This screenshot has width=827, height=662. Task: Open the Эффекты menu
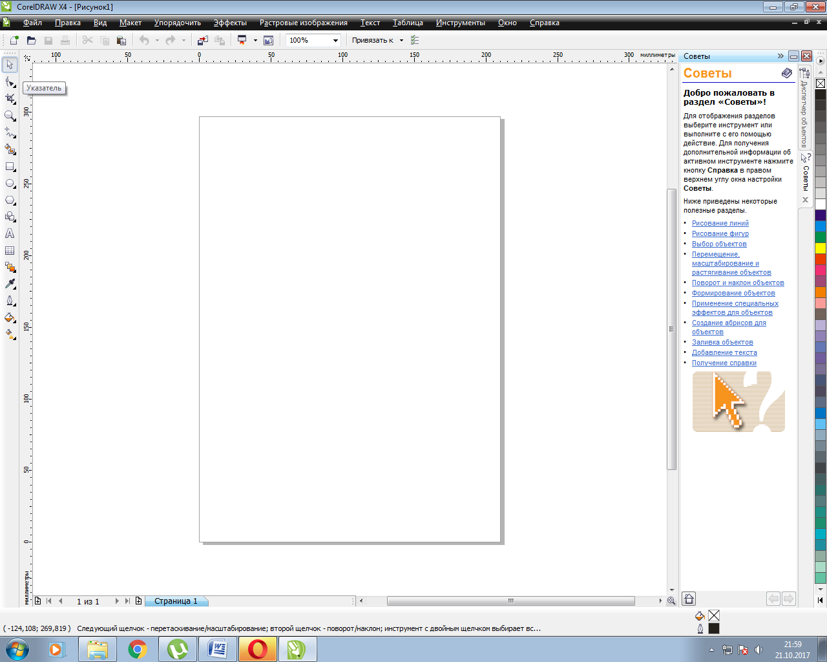coord(230,23)
